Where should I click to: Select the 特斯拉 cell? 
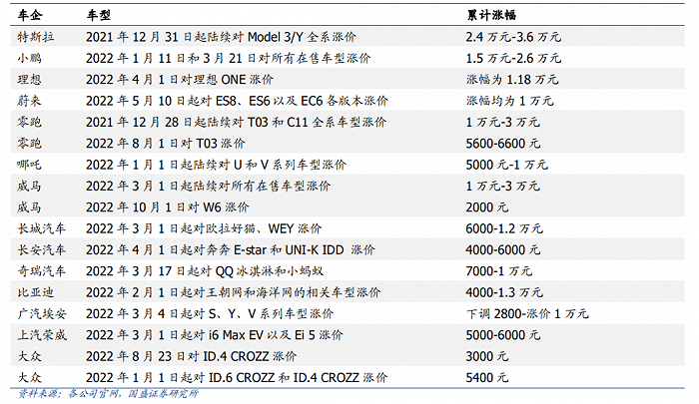point(36,37)
